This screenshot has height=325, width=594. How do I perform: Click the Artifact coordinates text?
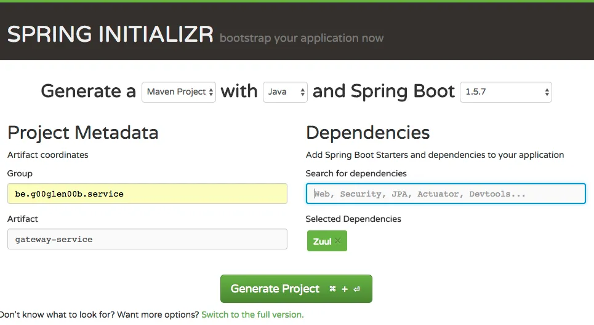point(48,155)
